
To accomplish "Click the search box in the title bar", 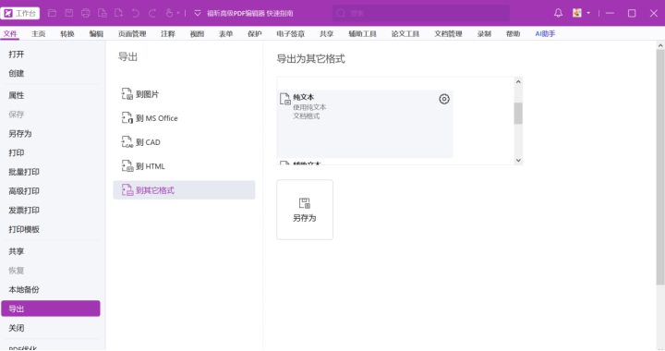I will 421,13.
